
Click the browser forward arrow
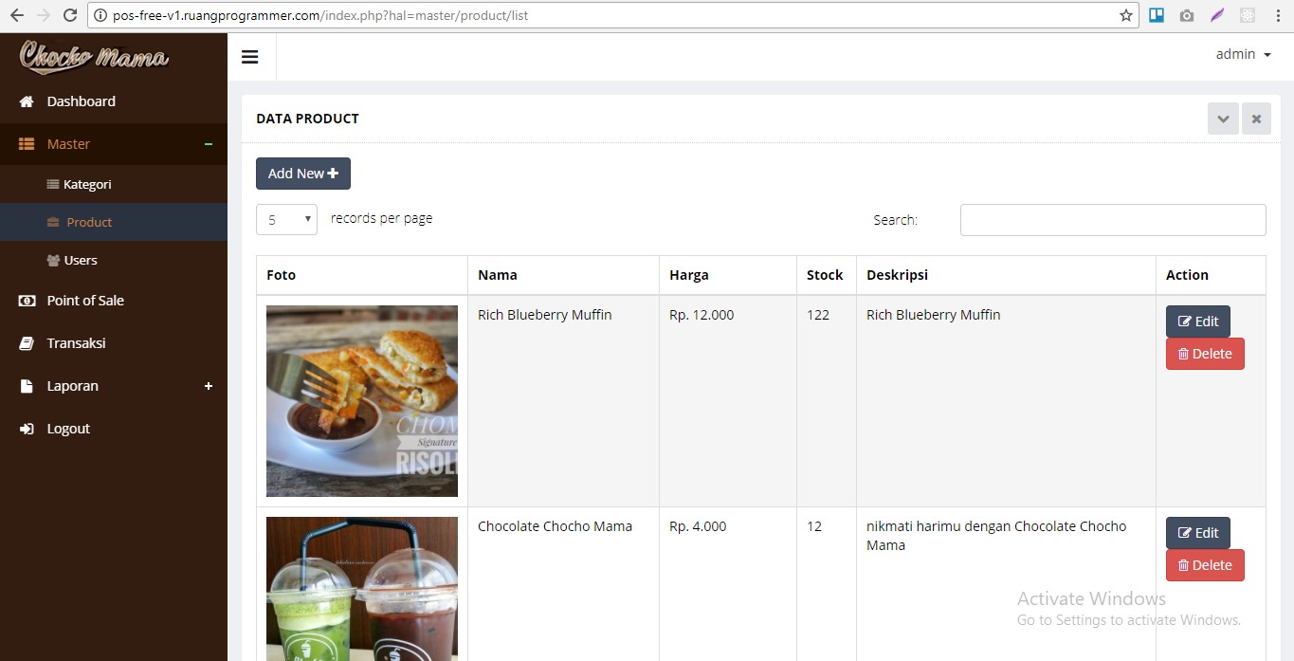pyautogui.click(x=43, y=15)
